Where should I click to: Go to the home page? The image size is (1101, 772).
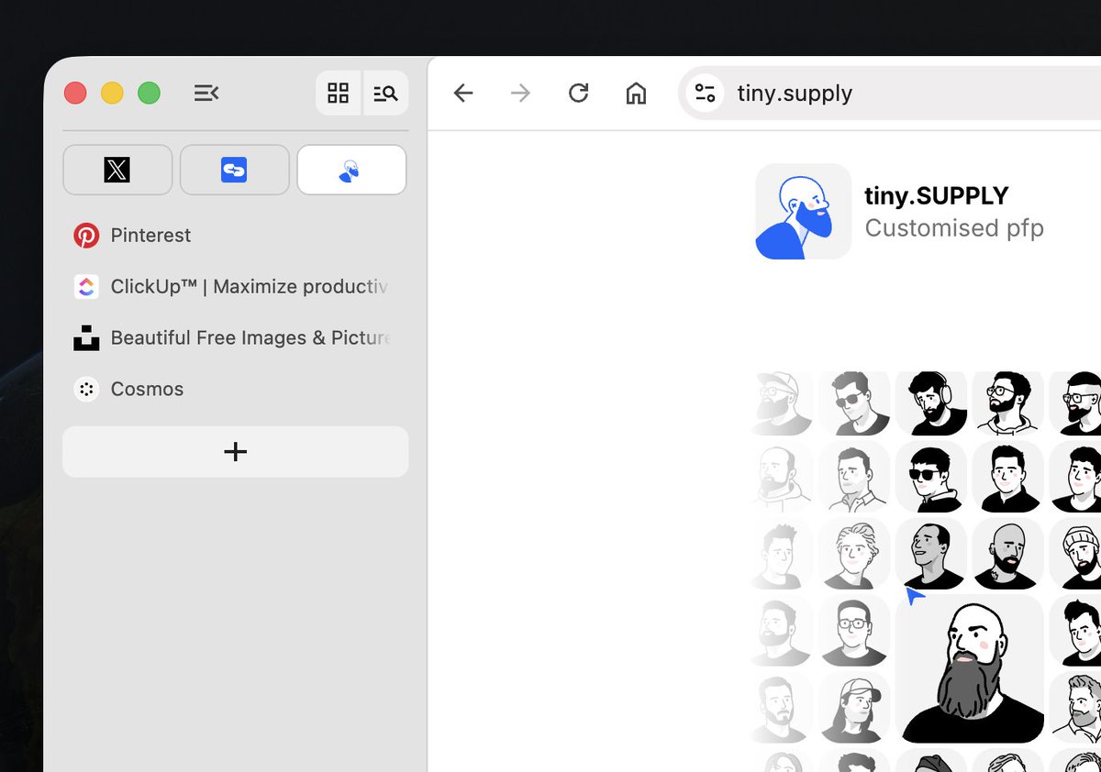[x=636, y=93]
